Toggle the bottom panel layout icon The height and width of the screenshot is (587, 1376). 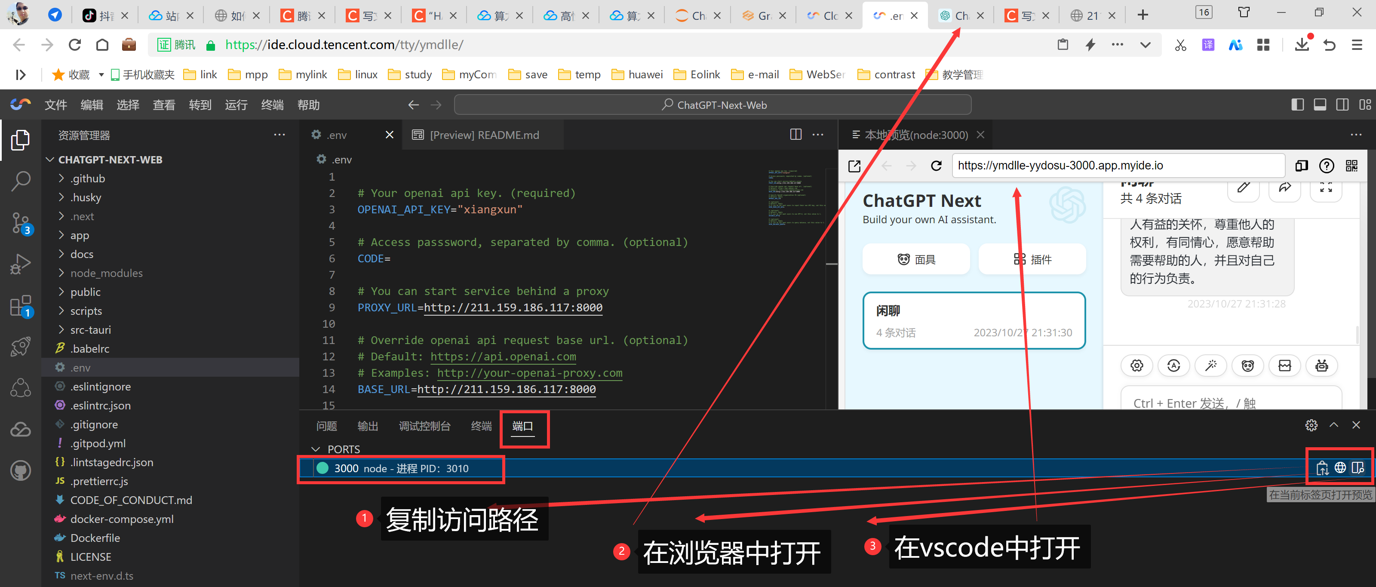1320,104
